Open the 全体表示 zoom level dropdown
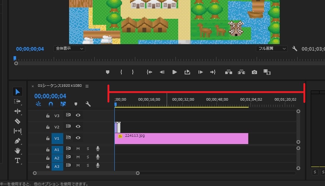The width and height of the screenshot is (325, 186). [69, 49]
